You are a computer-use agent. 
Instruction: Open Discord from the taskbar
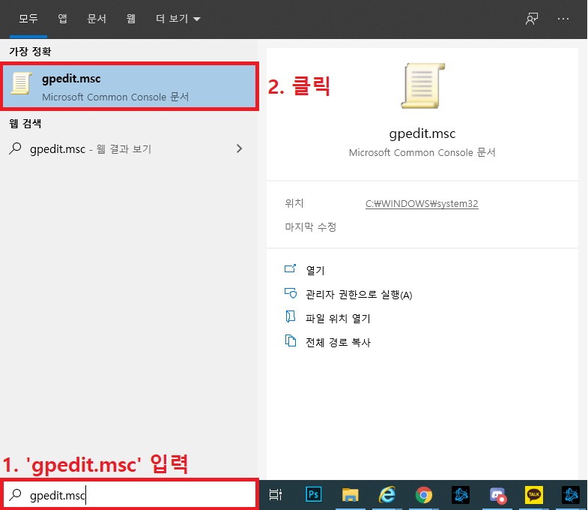tap(497, 495)
